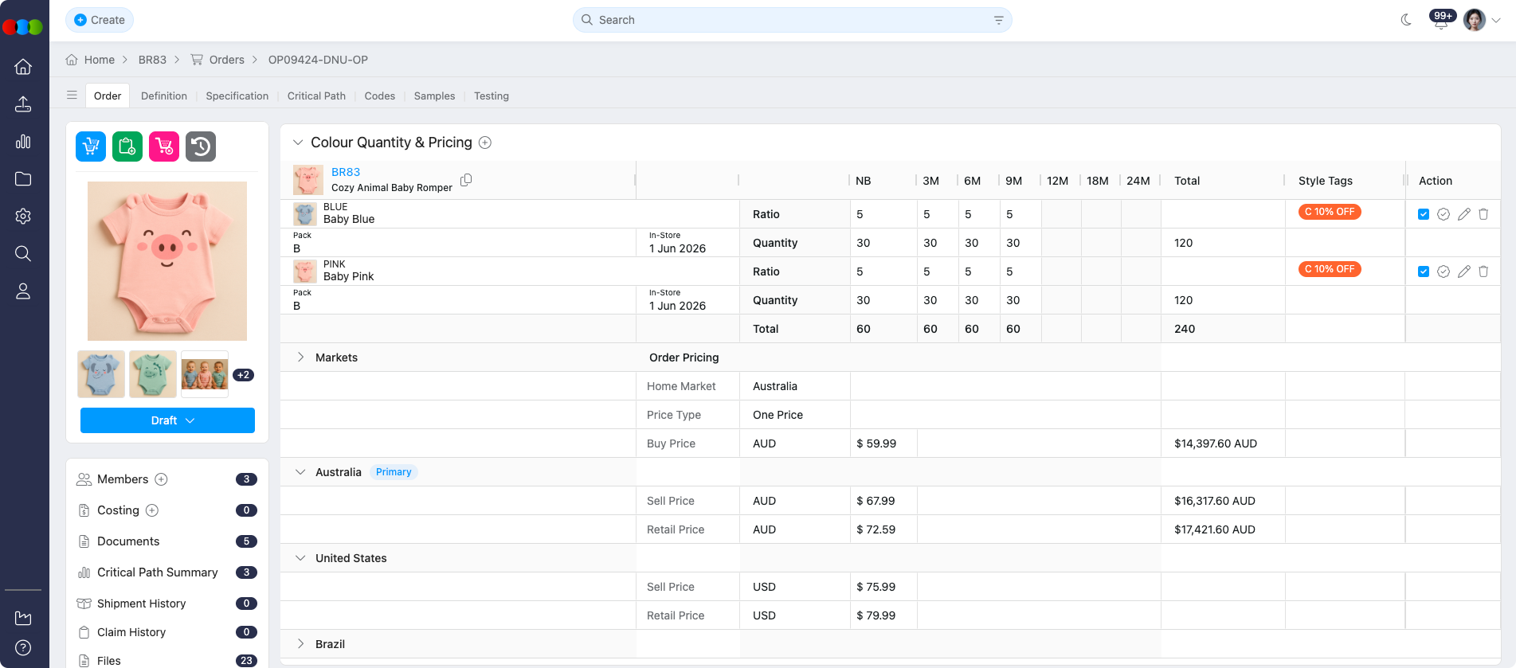Click the green clipboard icon

click(127, 146)
